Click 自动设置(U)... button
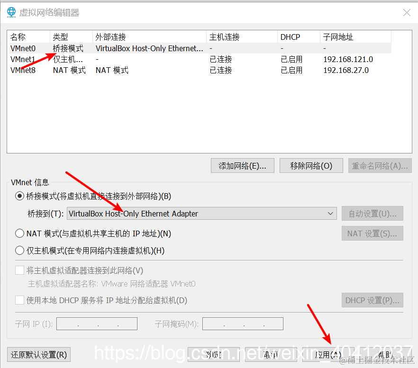The image size is (418, 368). point(373,214)
